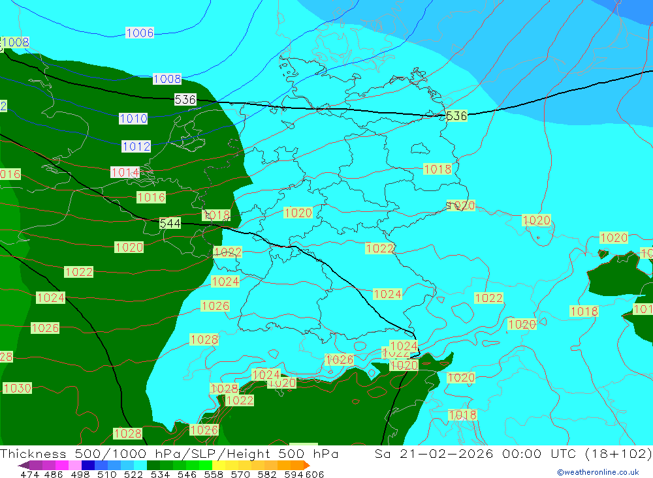Select the bright lime green legend swatch

click(x=206, y=465)
